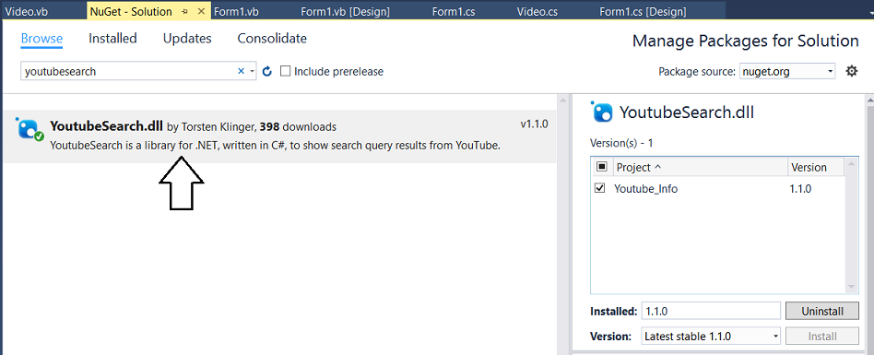This screenshot has height=355, width=874.
Task: Close the NuGet - Solution tab
Action: [x=201, y=11]
